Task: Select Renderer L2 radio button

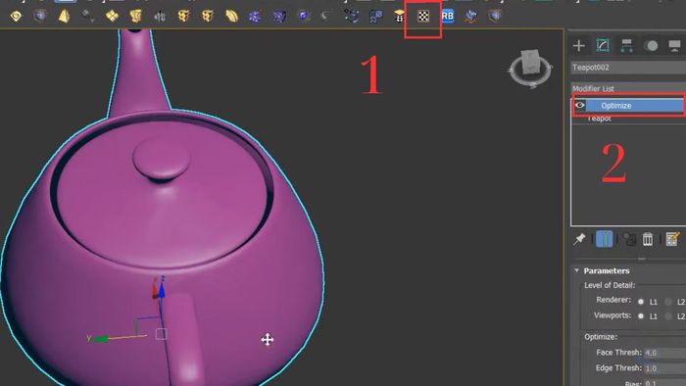Action: click(668, 302)
